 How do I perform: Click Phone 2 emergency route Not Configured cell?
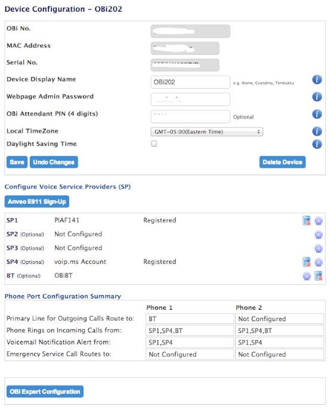pyautogui.click(x=280, y=355)
